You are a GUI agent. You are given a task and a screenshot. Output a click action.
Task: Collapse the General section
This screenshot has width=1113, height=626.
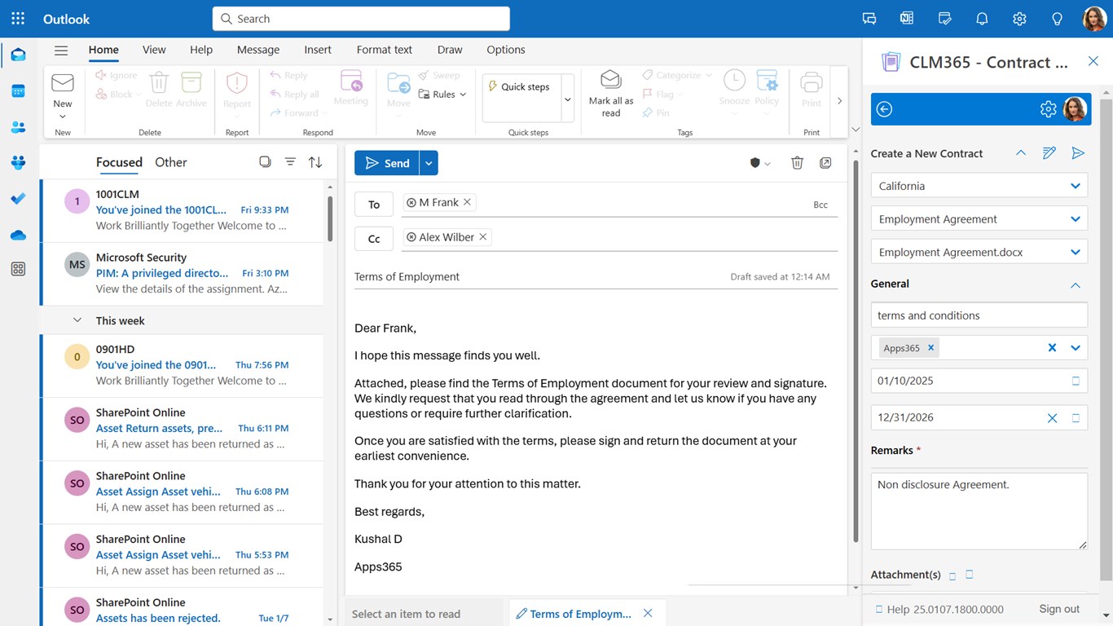point(1075,284)
